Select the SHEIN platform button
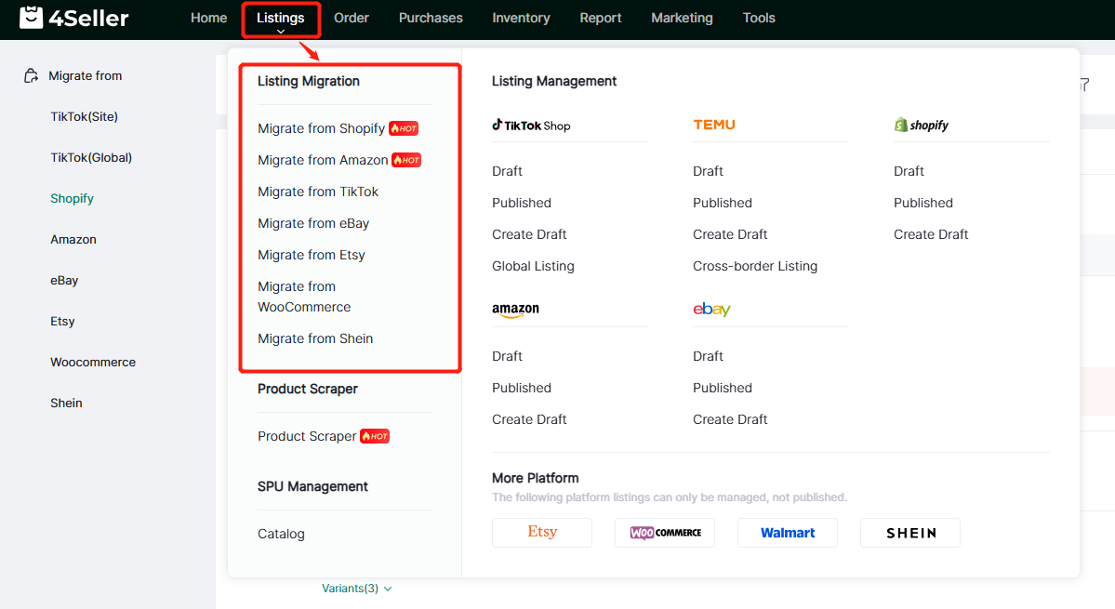This screenshot has width=1115, height=609. pyautogui.click(x=910, y=533)
